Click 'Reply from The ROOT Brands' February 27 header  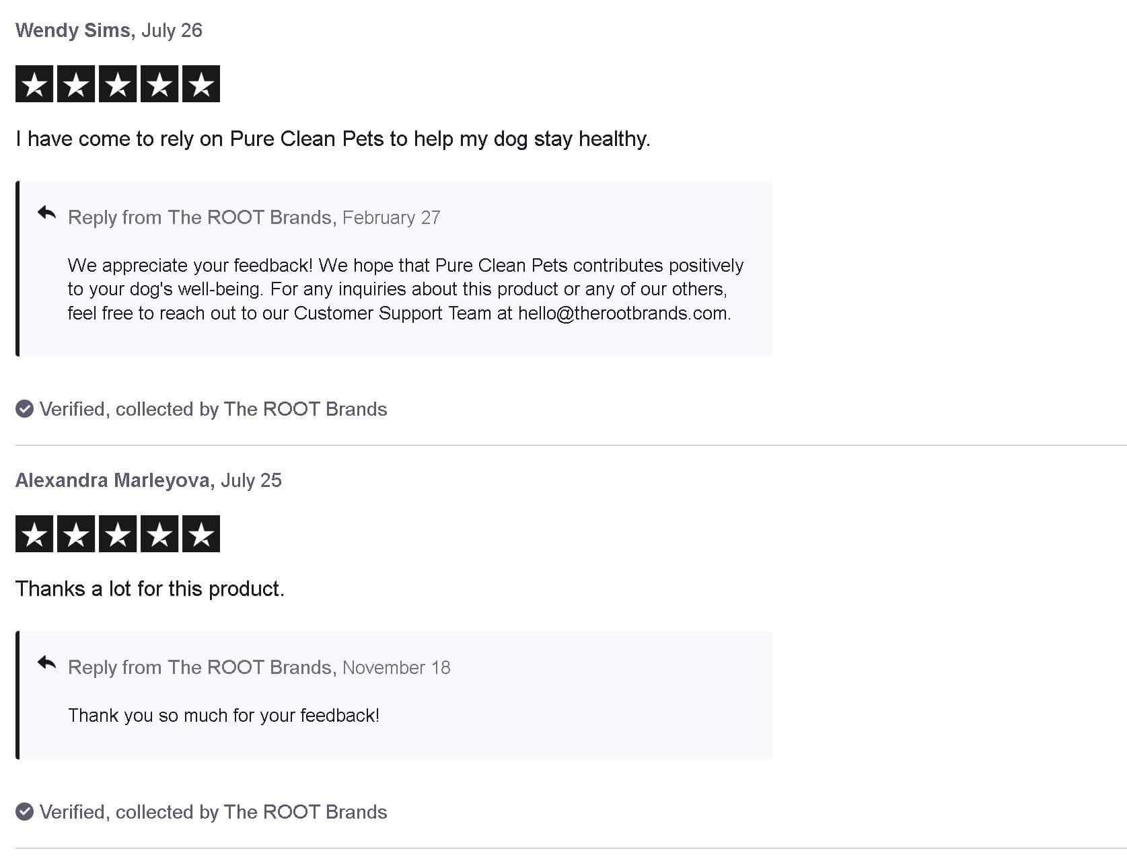202,217
